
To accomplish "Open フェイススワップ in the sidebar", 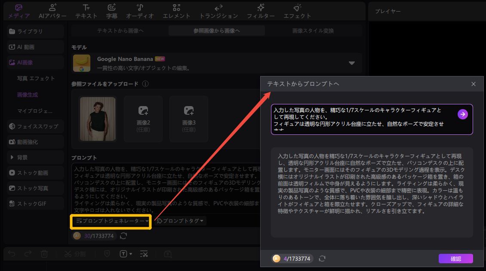I will pos(35,126).
